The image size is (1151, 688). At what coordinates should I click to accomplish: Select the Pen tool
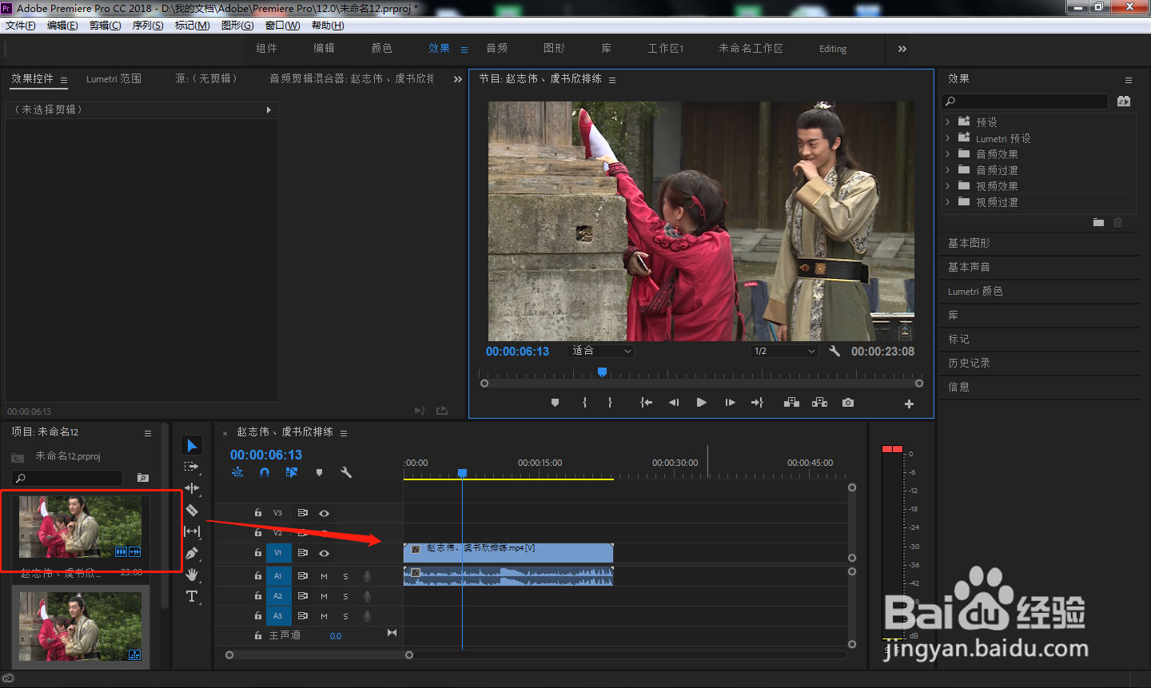click(192, 553)
